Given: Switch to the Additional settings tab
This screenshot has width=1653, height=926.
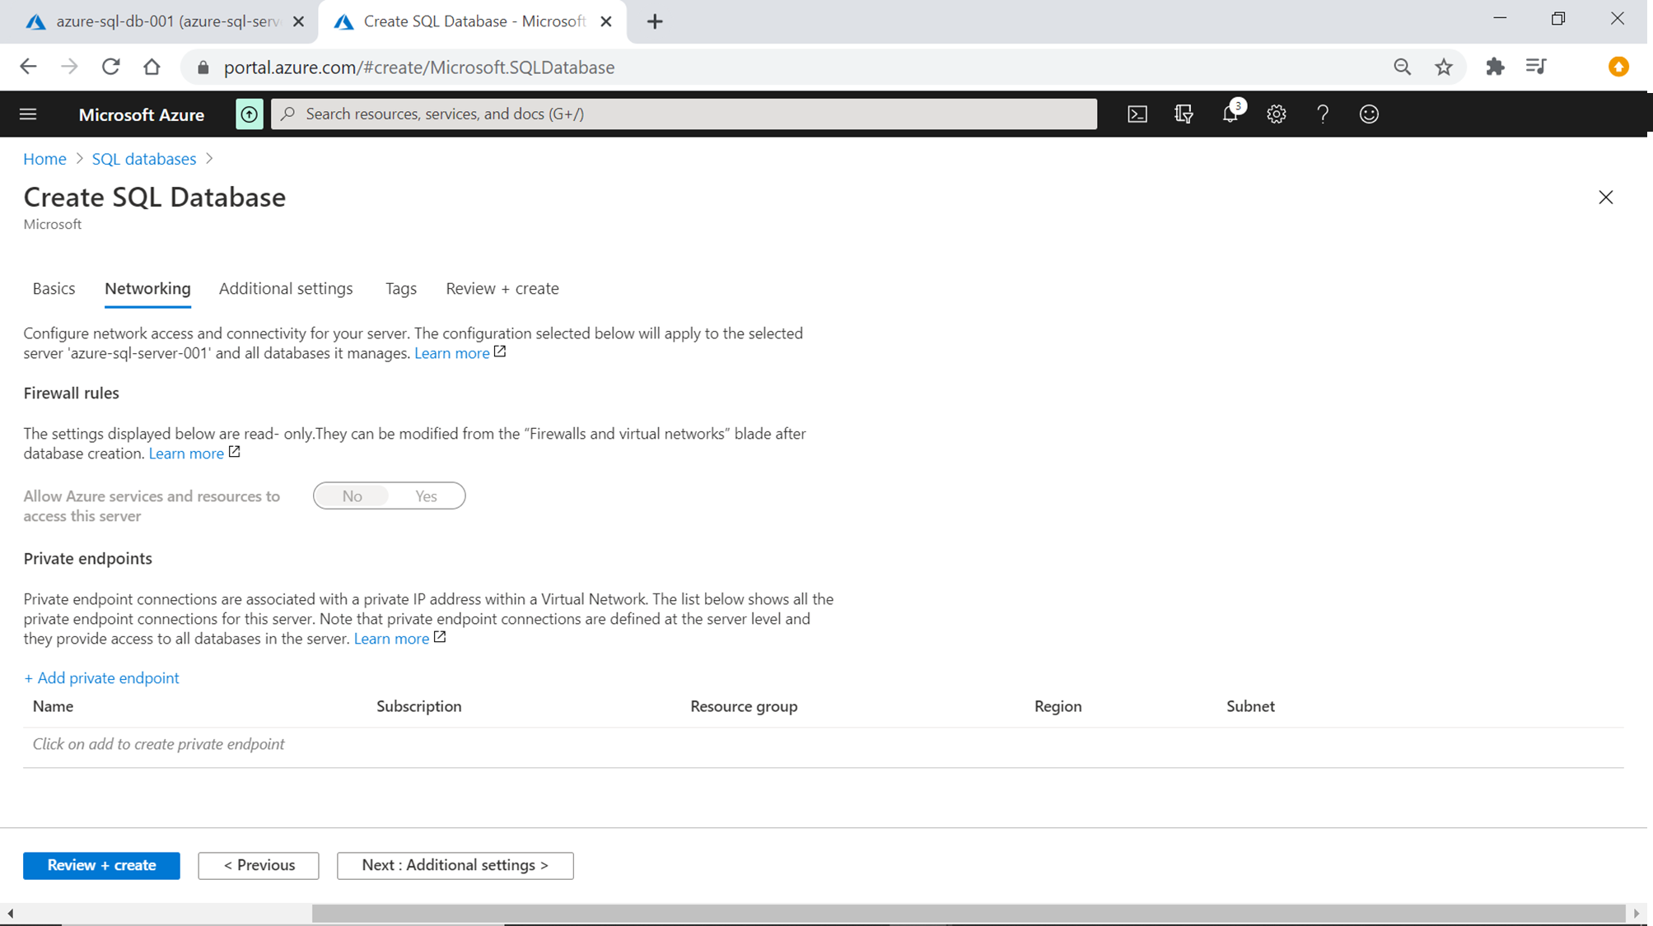Looking at the screenshot, I should tap(286, 289).
